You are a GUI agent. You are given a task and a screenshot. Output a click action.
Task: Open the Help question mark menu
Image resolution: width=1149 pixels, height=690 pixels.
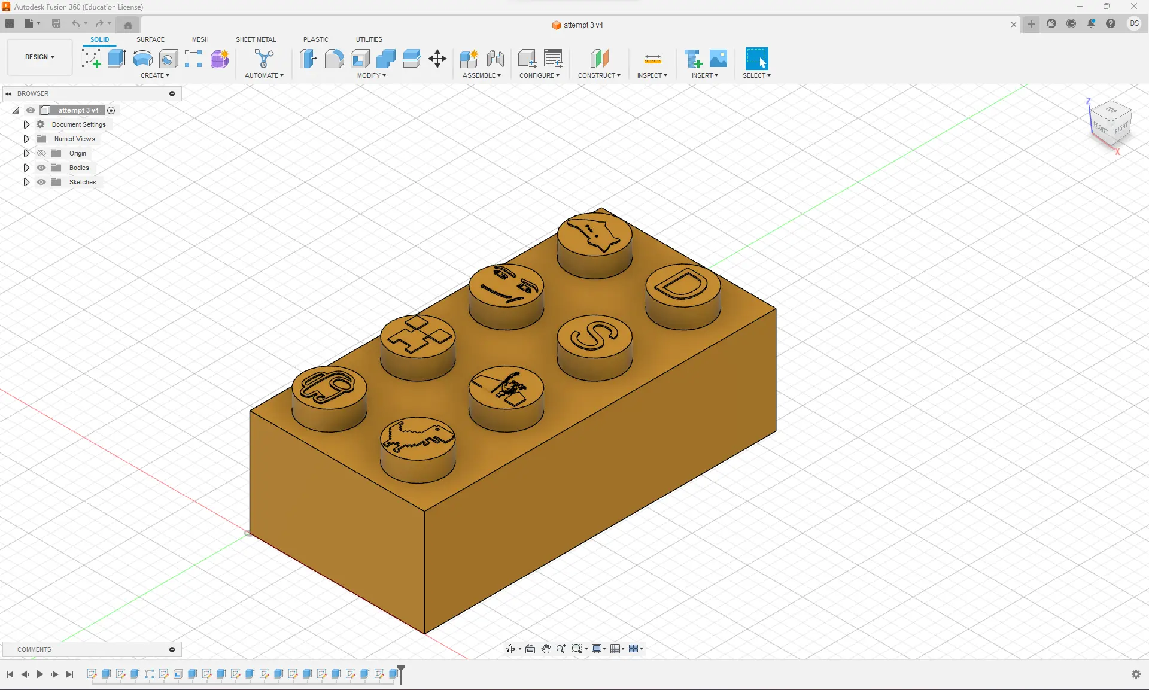point(1111,24)
